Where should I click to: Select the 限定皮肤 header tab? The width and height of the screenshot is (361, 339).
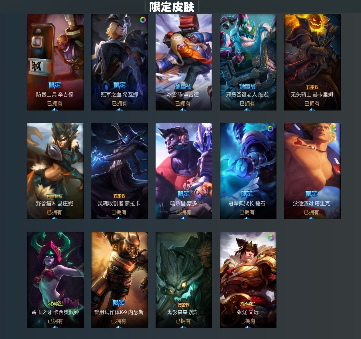point(172,7)
